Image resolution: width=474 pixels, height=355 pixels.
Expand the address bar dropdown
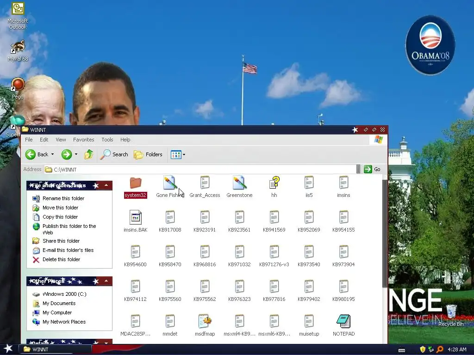pos(358,169)
